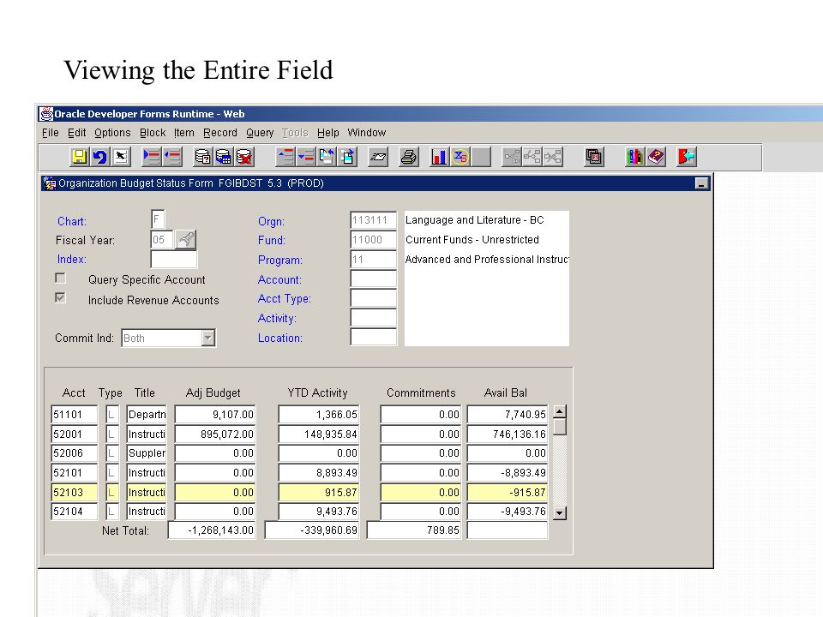Viewport: 823px width, 617px height.
Task: Click the Select cursor toolbar icon
Action: pos(121,156)
